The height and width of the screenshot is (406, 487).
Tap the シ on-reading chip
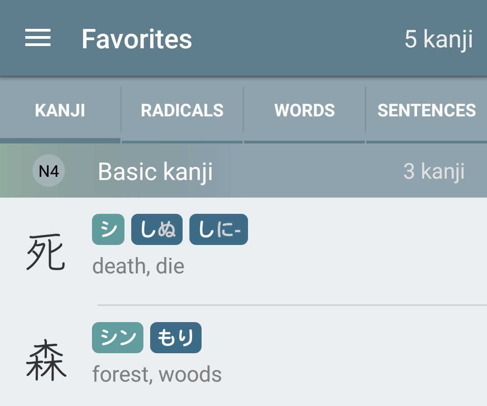click(x=108, y=229)
